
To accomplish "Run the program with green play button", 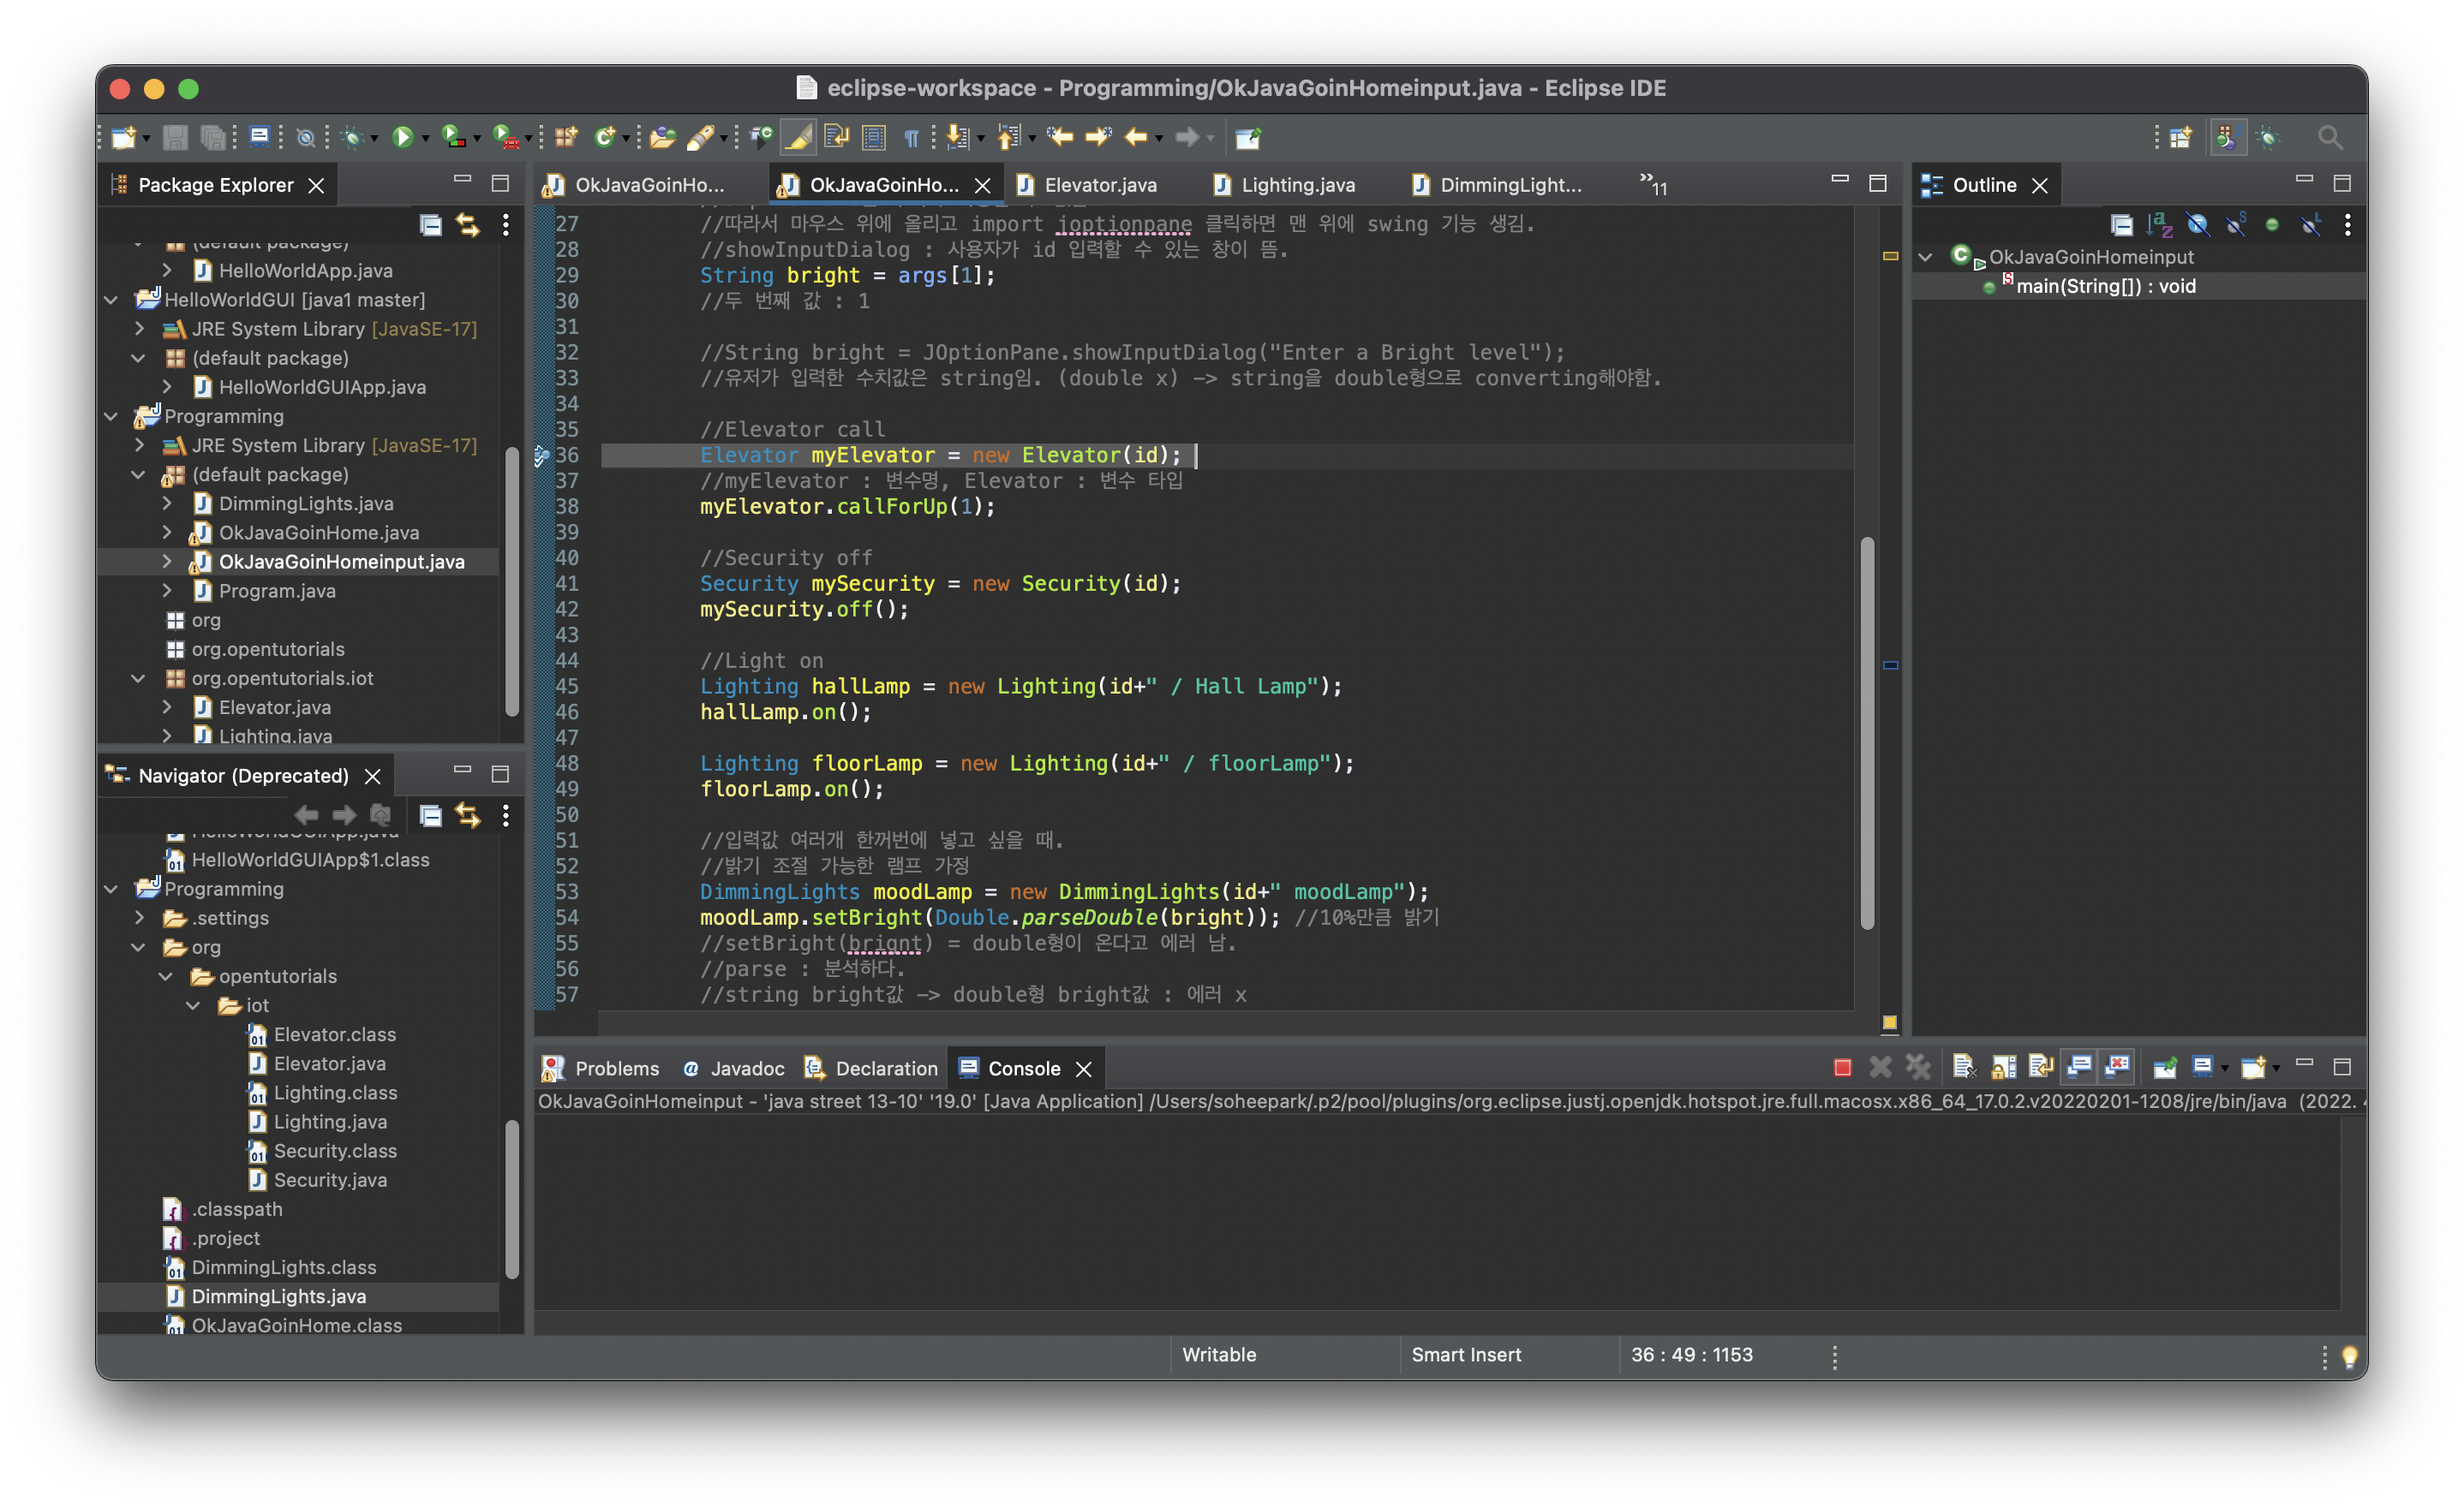I will [x=402, y=137].
